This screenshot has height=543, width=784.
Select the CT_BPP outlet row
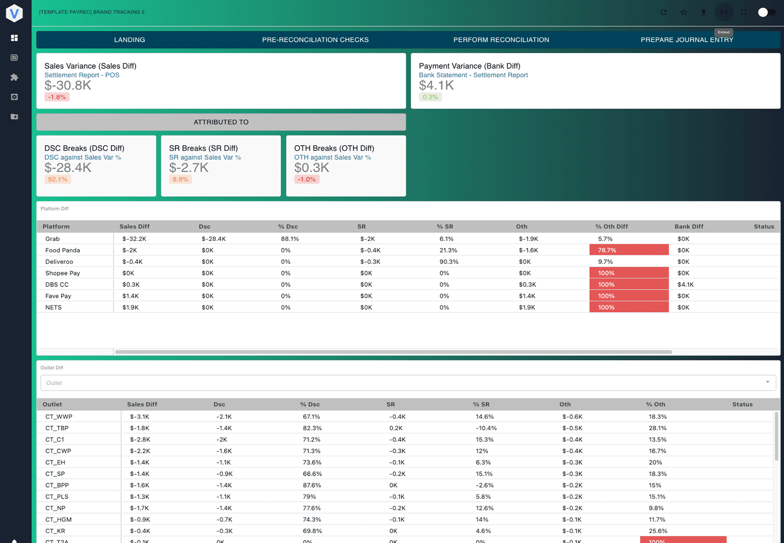405,485
